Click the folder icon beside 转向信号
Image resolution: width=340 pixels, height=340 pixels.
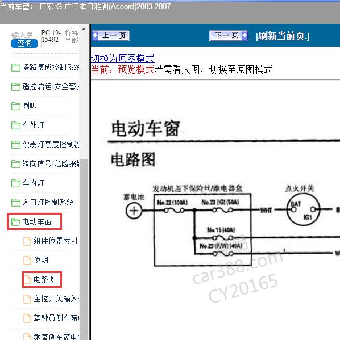point(16,164)
